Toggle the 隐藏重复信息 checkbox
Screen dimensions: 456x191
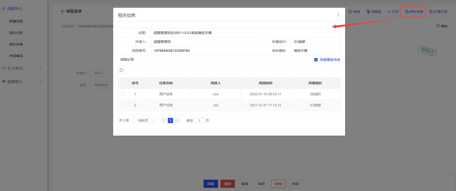316,59
